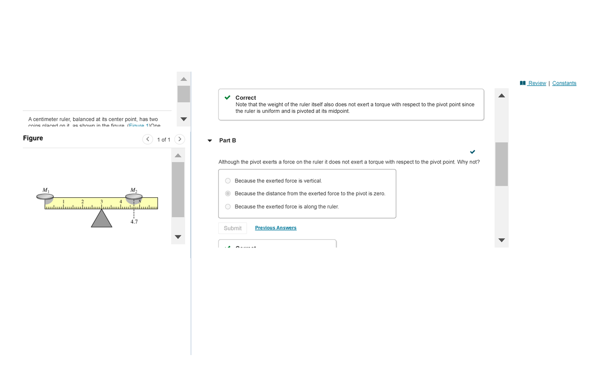Select 'exerted force is vertical' option
Viewport: 613px width, 372px height.
click(x=228, y=181)
